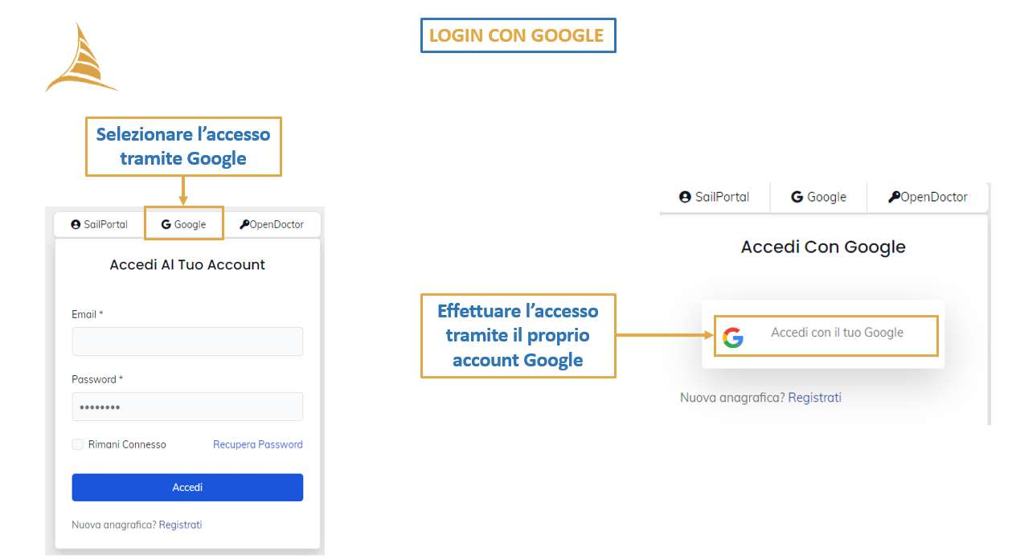The height and width of the screenshot is (560, 1012).
Task: Open the Recupera Password link
Action: [258, 444]
